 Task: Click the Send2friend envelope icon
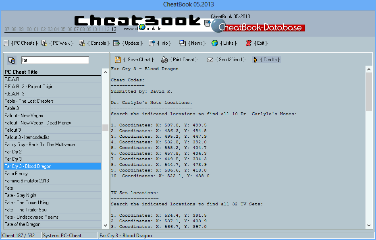[210, 60]
